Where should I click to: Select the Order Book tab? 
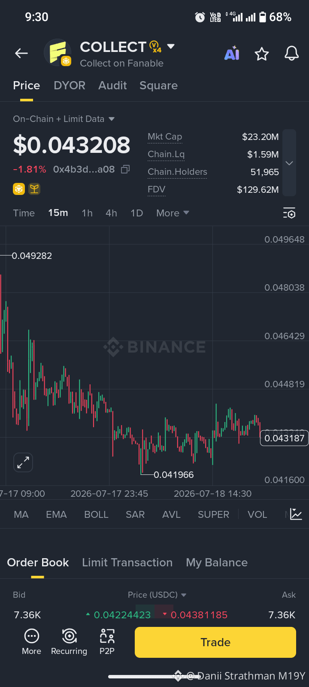click(38, 562)
